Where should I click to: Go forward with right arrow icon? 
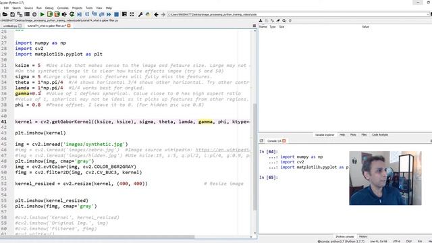tap(163, 14)
